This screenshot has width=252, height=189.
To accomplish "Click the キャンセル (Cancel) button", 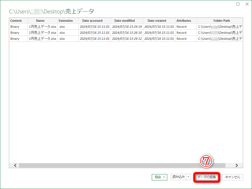I will 233,177.
